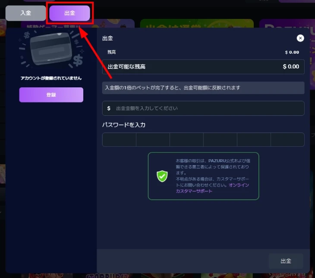
Task: Click the 出金可能な残高 balance row
Action: tap(203, 67)
